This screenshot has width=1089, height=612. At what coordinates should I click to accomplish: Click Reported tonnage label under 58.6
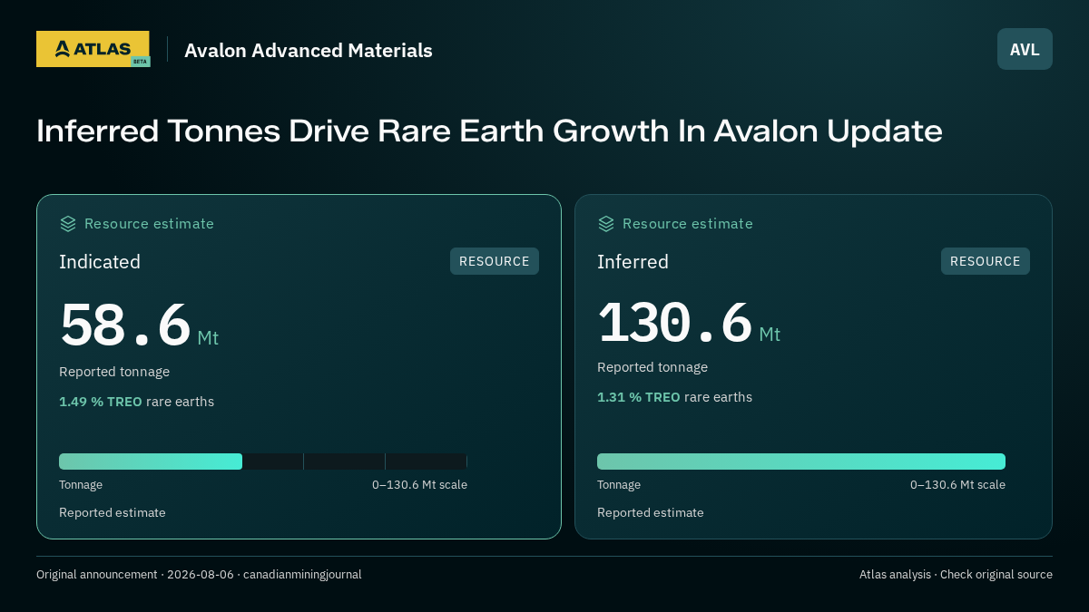pyautogui.click(x=114, y=372)
